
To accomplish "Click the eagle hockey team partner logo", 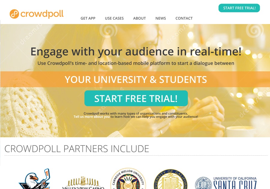I will point(34,179).
